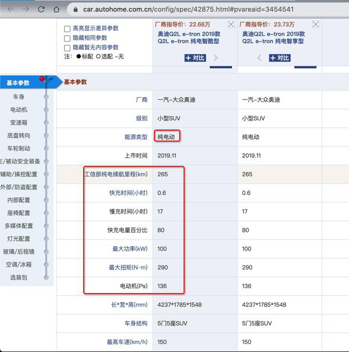Click 最高车速(km/h) label
349x352 pixels.
[127, 342]
